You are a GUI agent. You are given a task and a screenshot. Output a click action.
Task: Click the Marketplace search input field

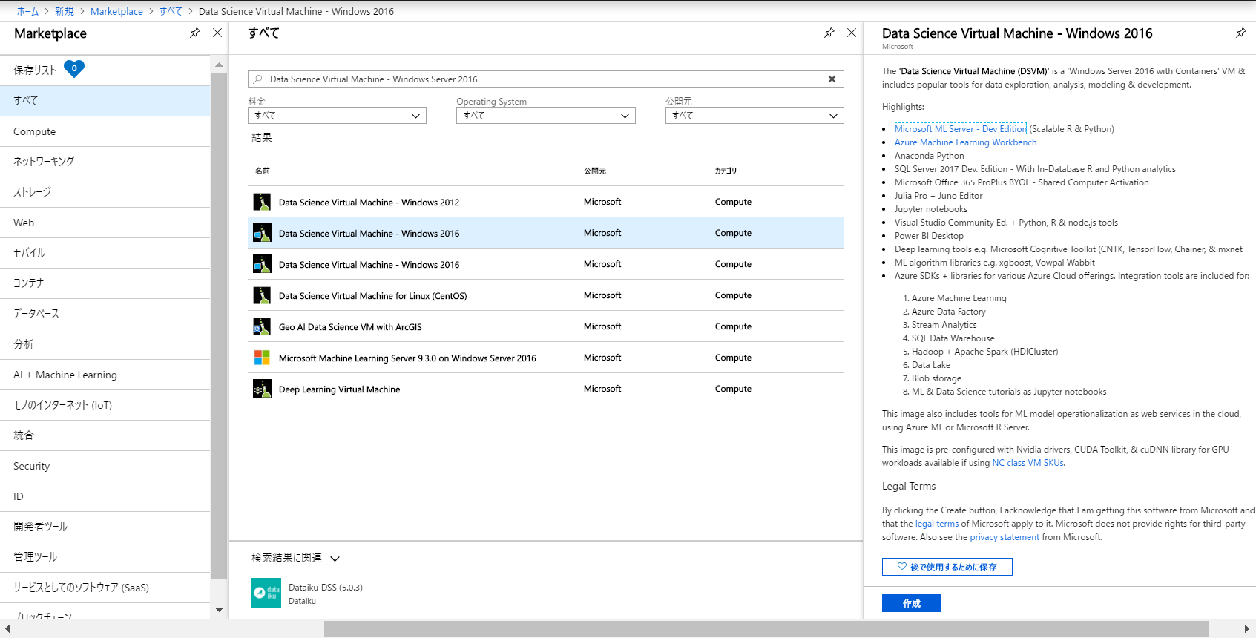[x=546, y=79]
